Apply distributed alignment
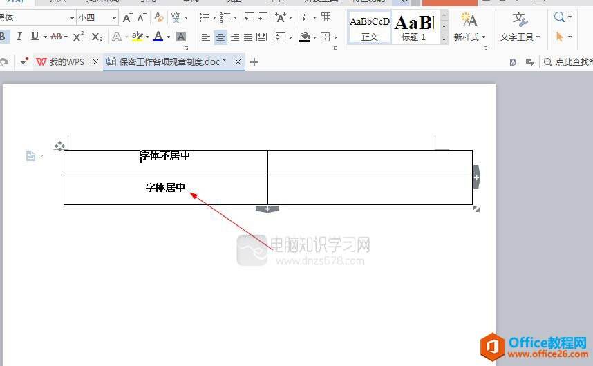The height and width of the screenshot is (366, 593). [262, 37]
